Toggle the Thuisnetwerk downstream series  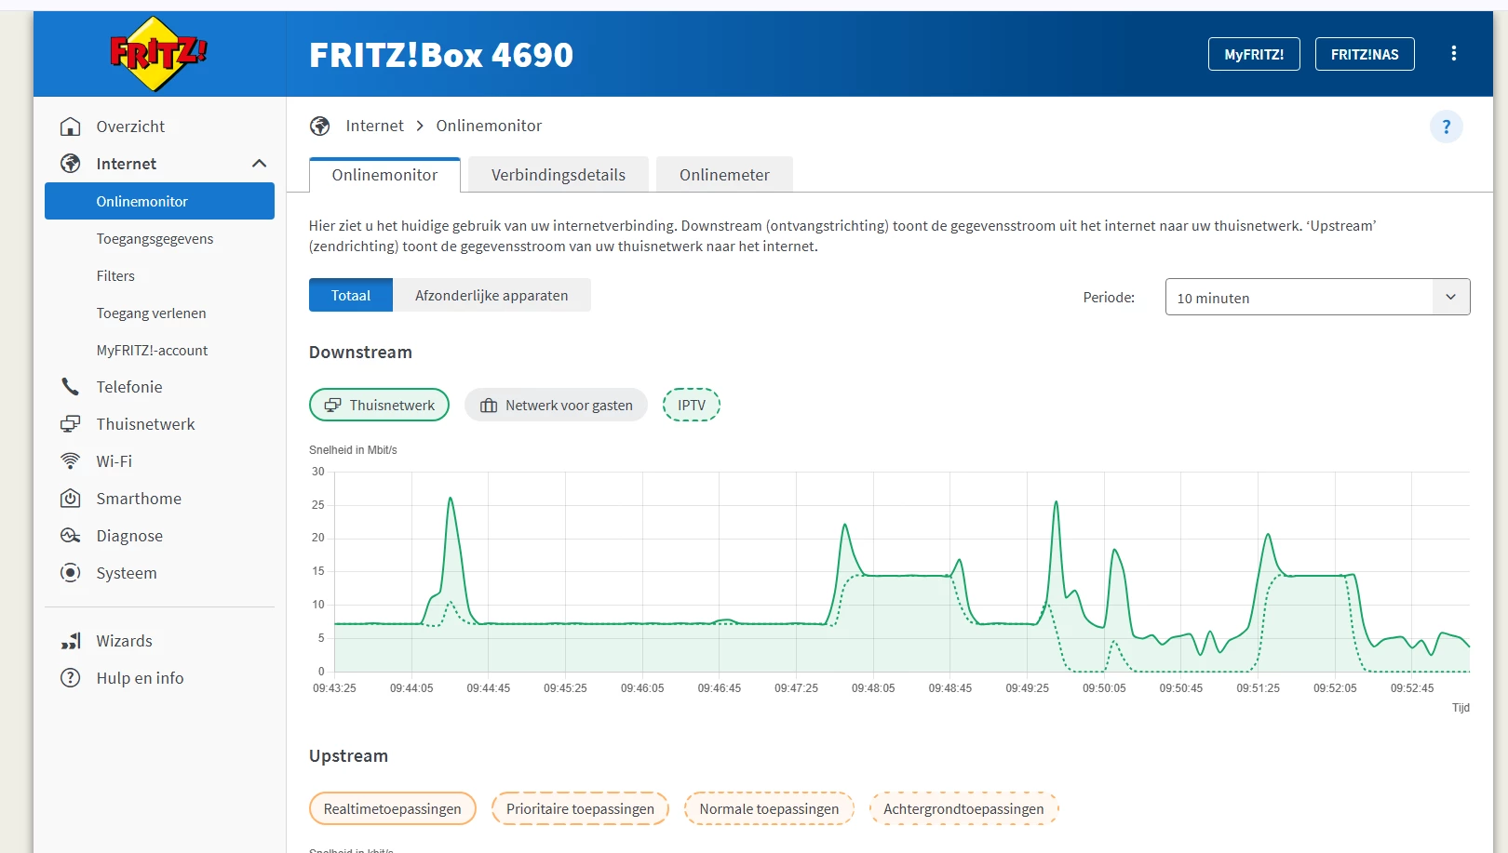(379, 405)
